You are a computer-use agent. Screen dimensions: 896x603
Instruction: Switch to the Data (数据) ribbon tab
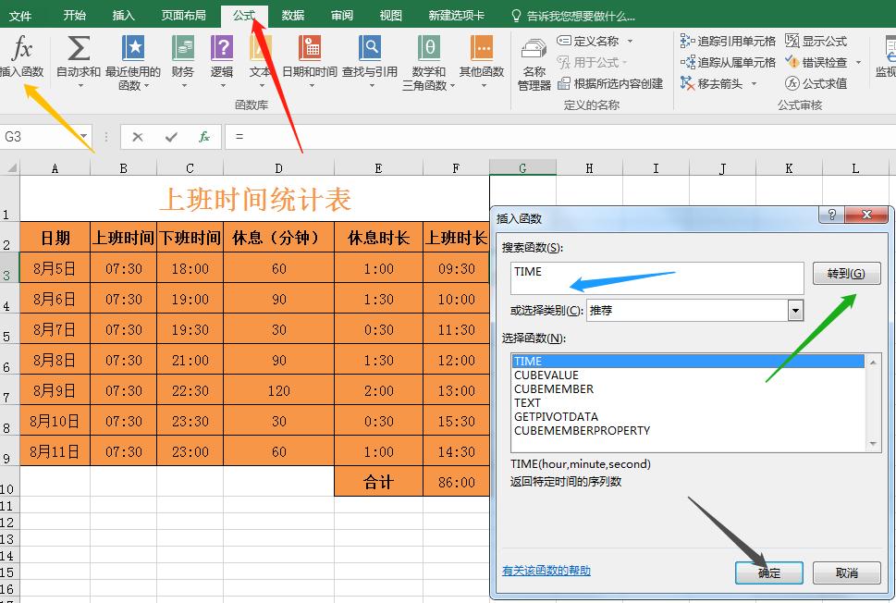point(294,15)
